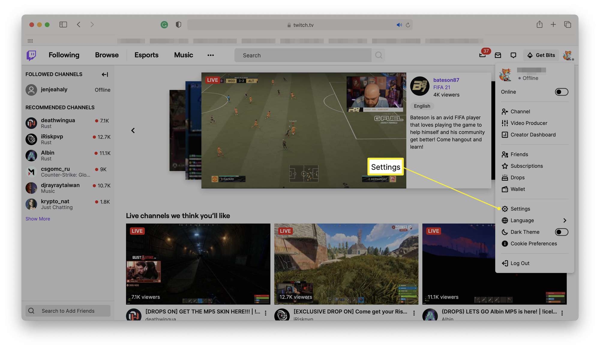Focus the Twitch Search field
This screenshot has height=349, width=600.
[303, 55]
